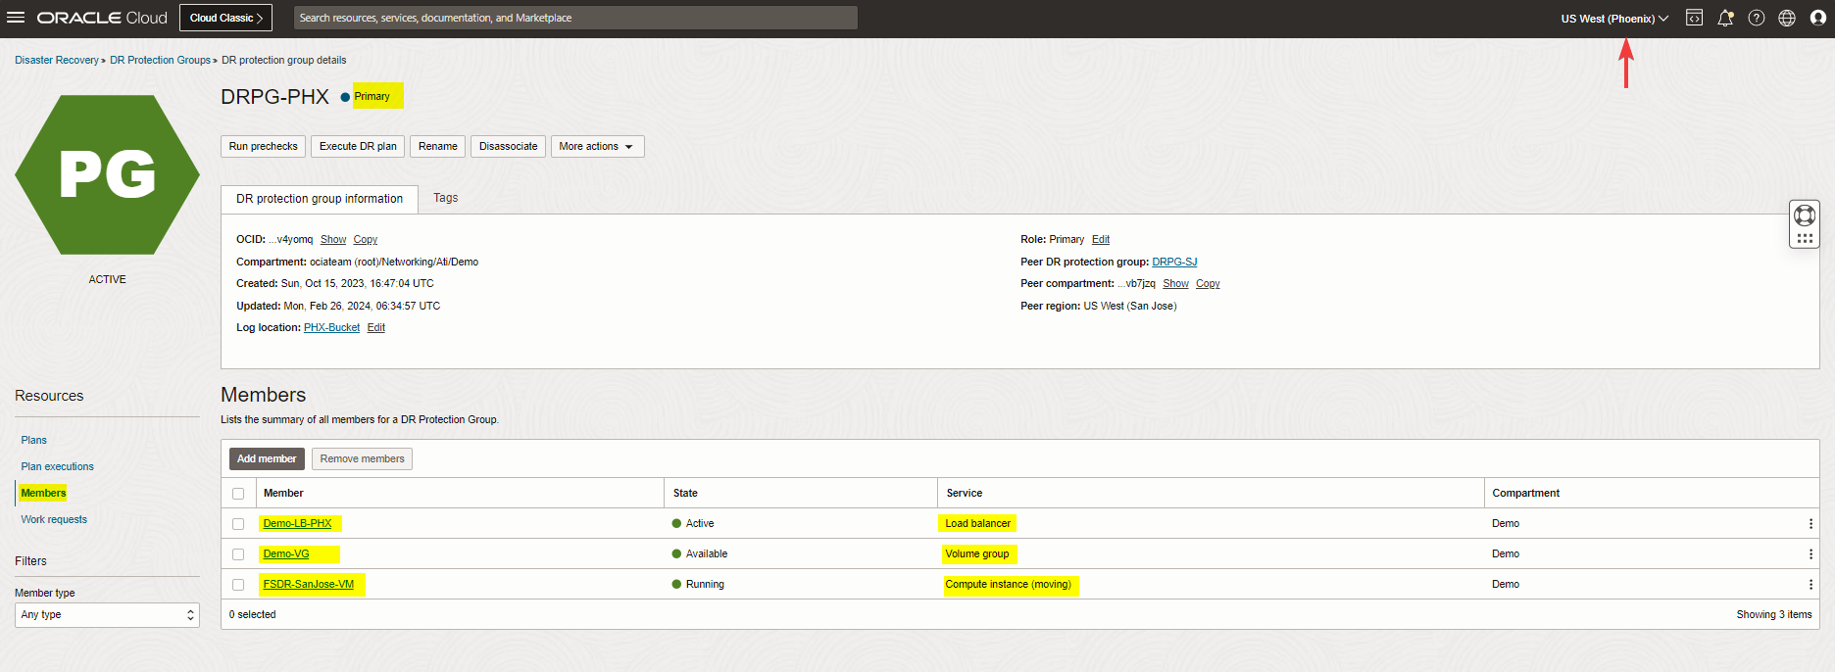Switch to the Tags tab
The image size is (1835, 672).
tap(445, 198)
